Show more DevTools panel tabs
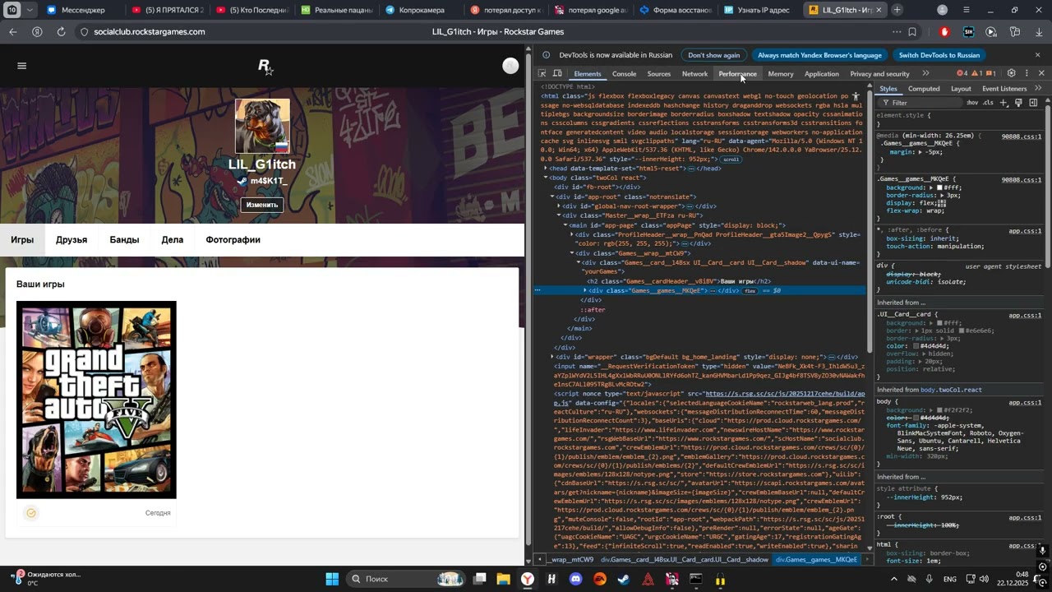The height and width of the screenshot is (592, 1052). point(925,74)
